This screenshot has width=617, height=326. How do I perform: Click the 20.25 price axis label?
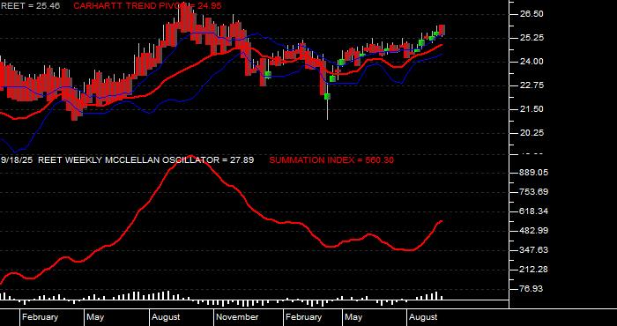(x=532, y=133)
